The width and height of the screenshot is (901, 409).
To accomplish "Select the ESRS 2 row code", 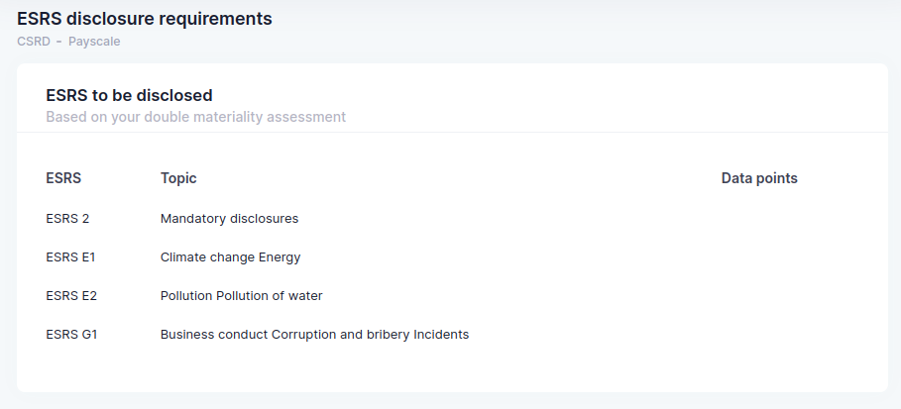I will coord(68,218).
